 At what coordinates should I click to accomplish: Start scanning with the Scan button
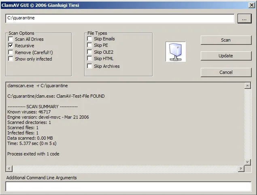click(226, 40)
